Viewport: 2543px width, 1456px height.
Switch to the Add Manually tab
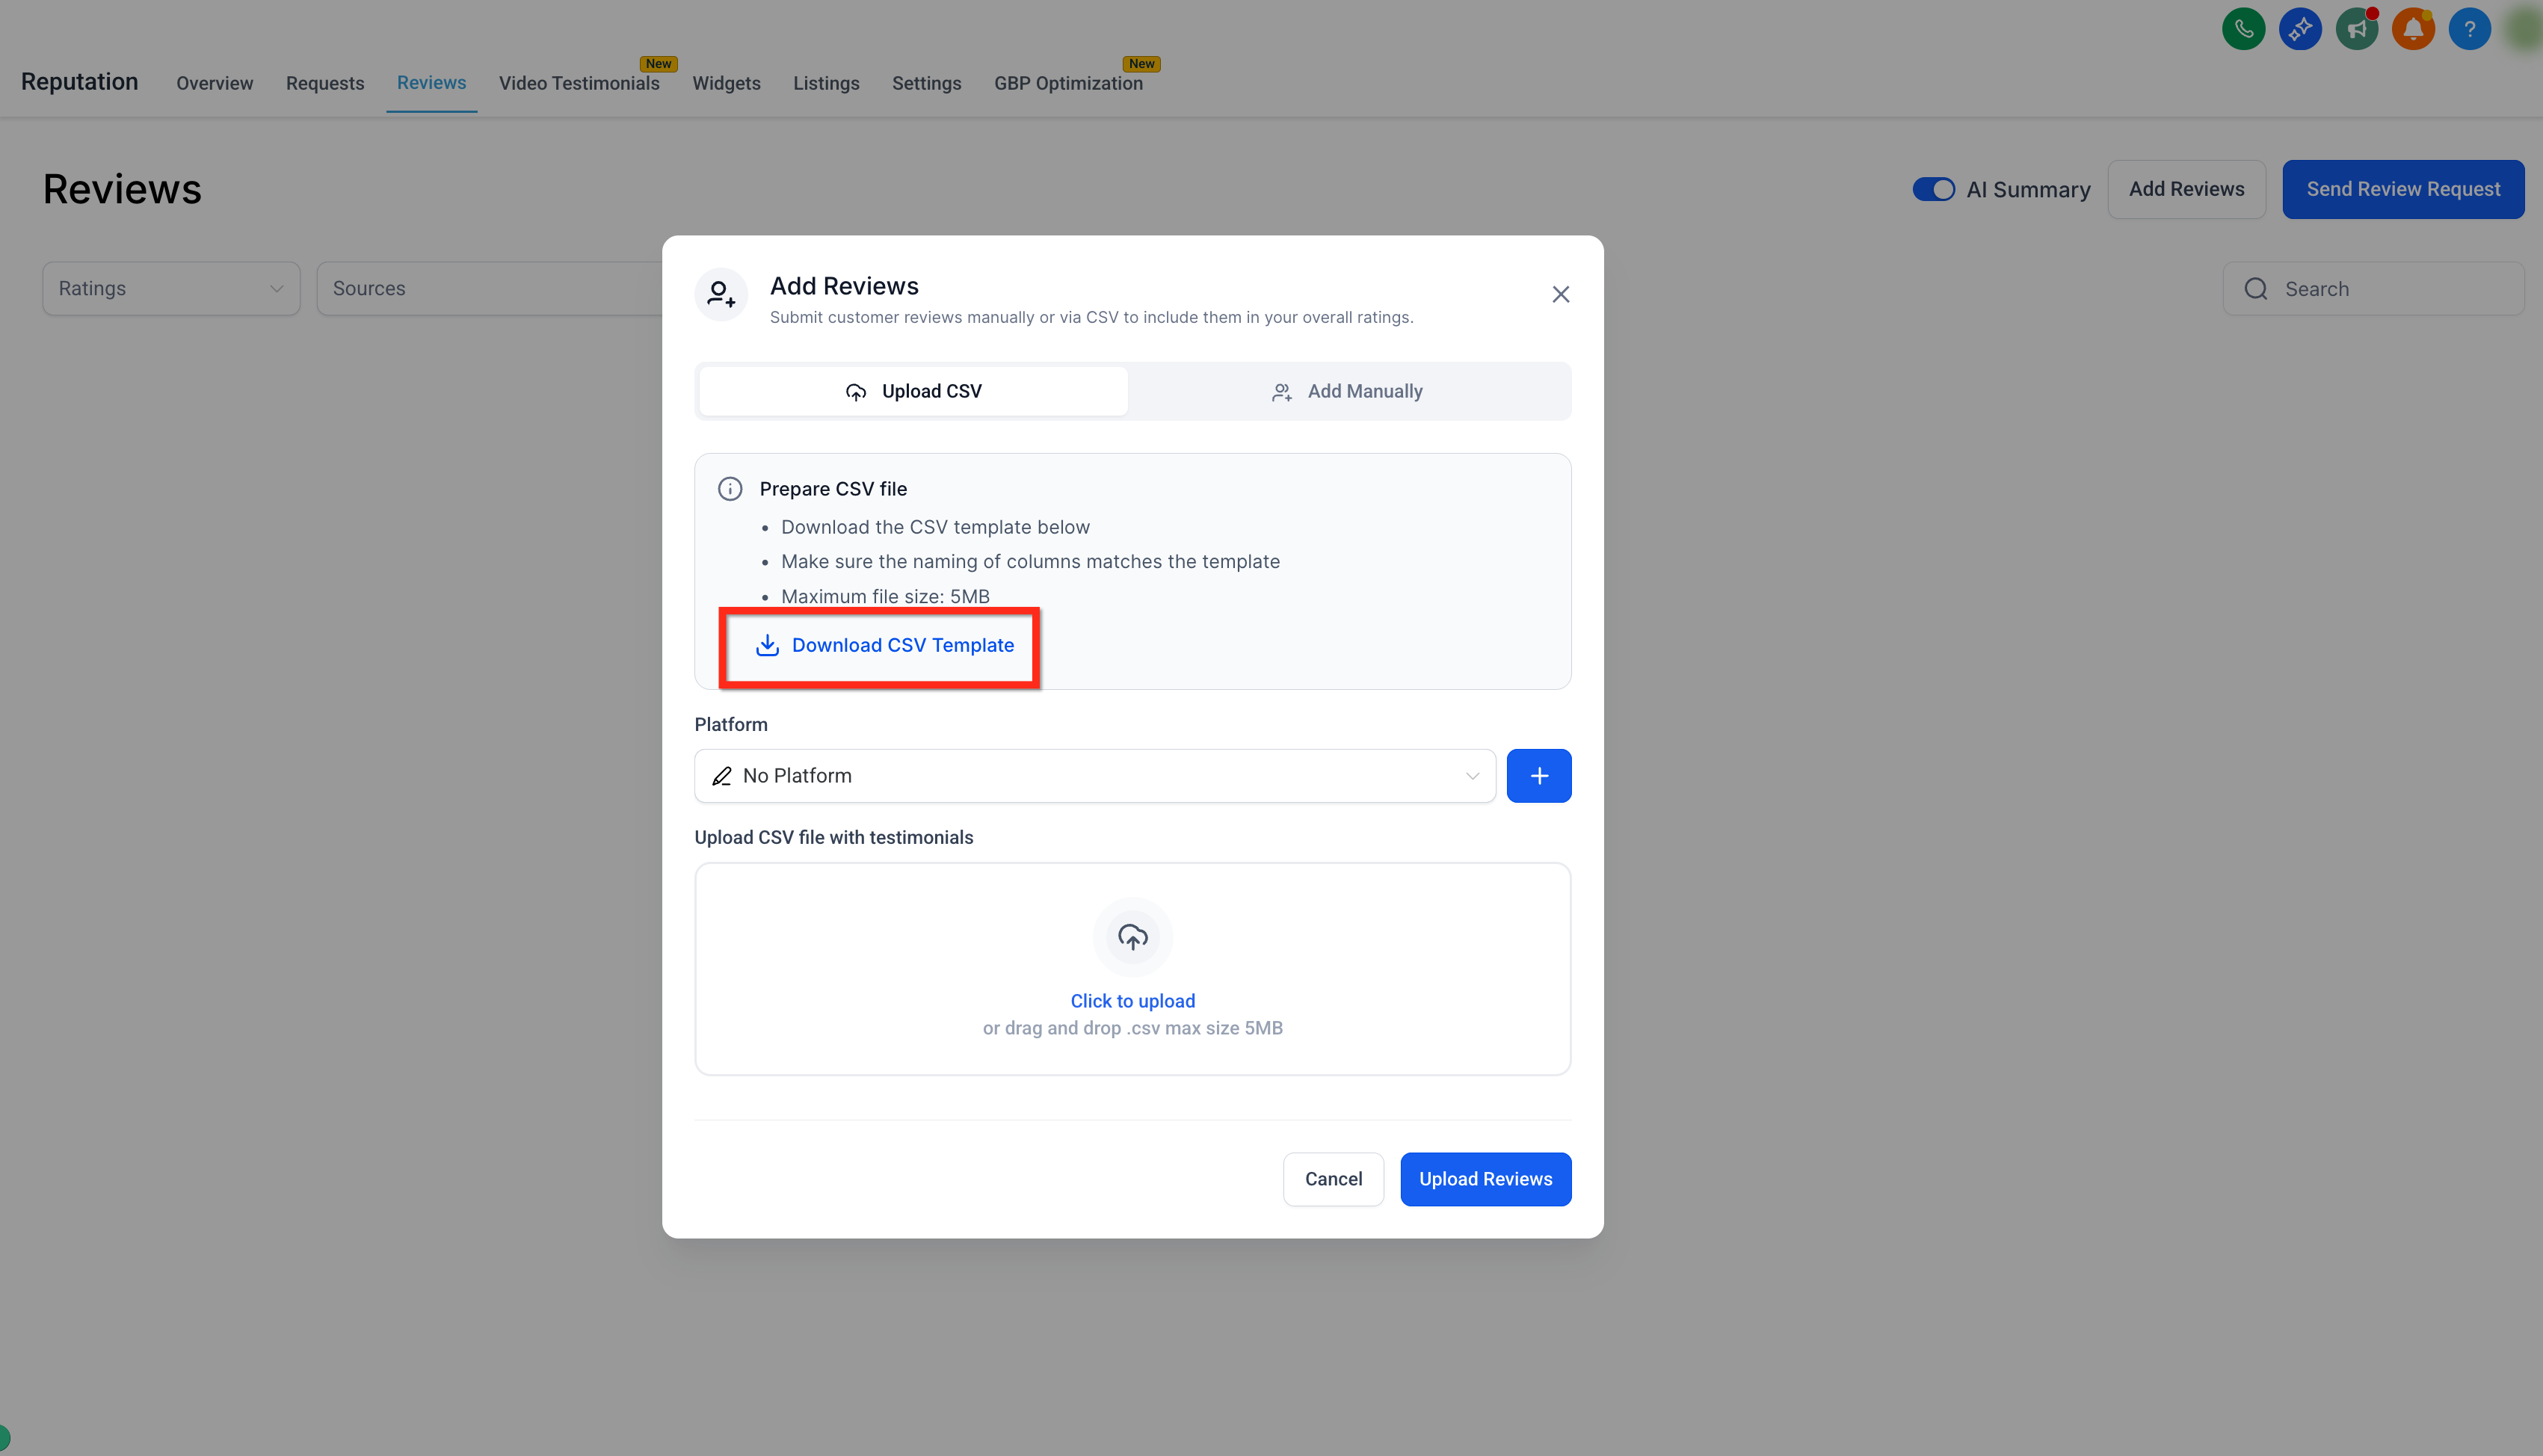(x=1347, y=391)
